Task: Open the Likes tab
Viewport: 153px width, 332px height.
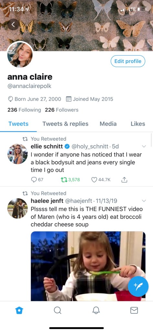Action: tap(138, 124)
